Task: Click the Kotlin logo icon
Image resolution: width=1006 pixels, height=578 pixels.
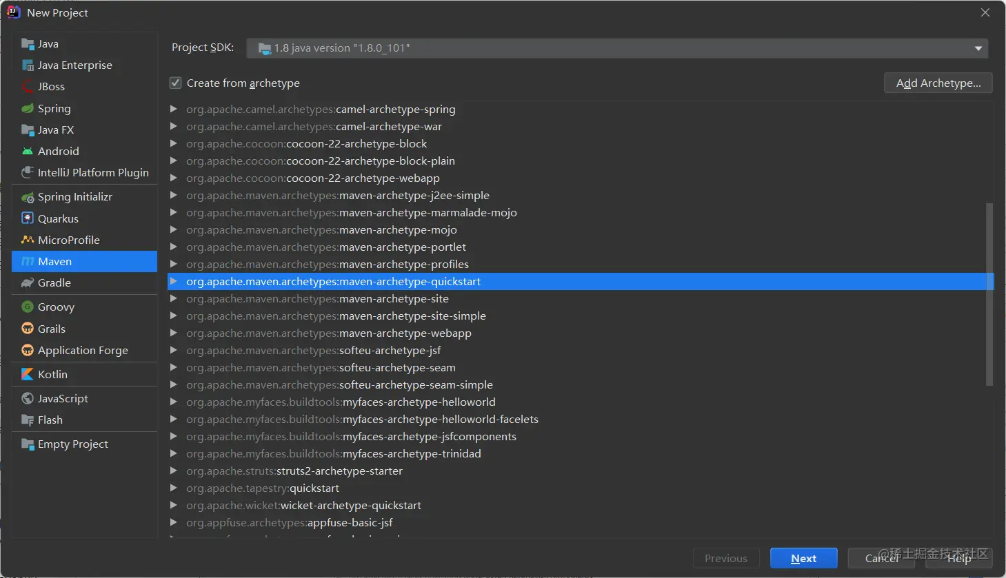Action: pyautogui.click(x=28, y=375)
